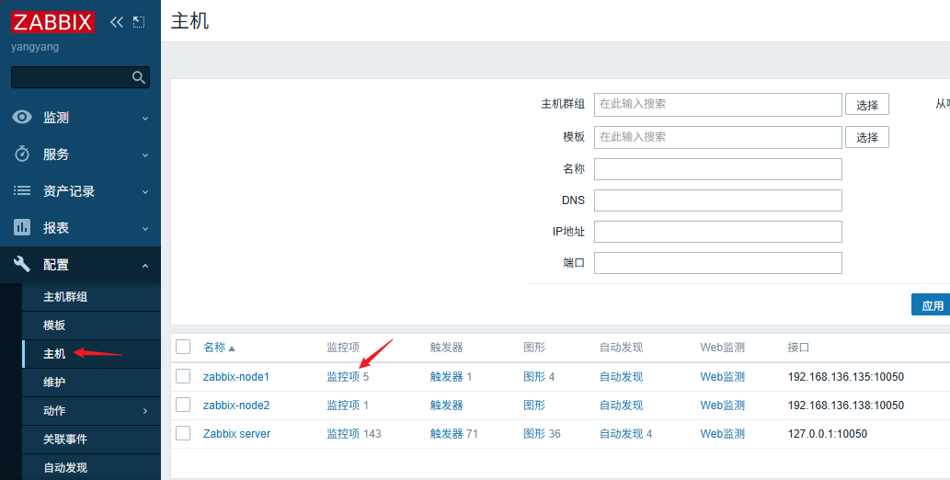Collapse the 配置 menu chevron

pos(145,266)
